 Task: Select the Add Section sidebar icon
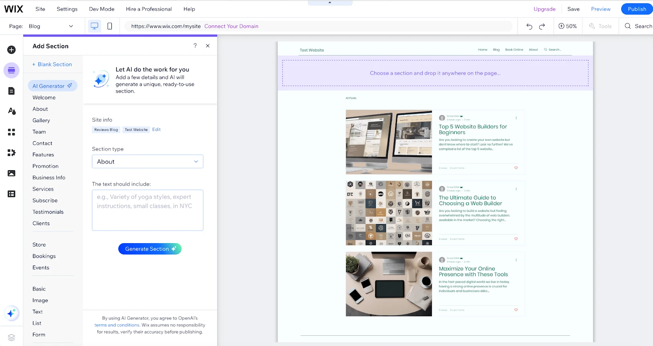[11, 70]
